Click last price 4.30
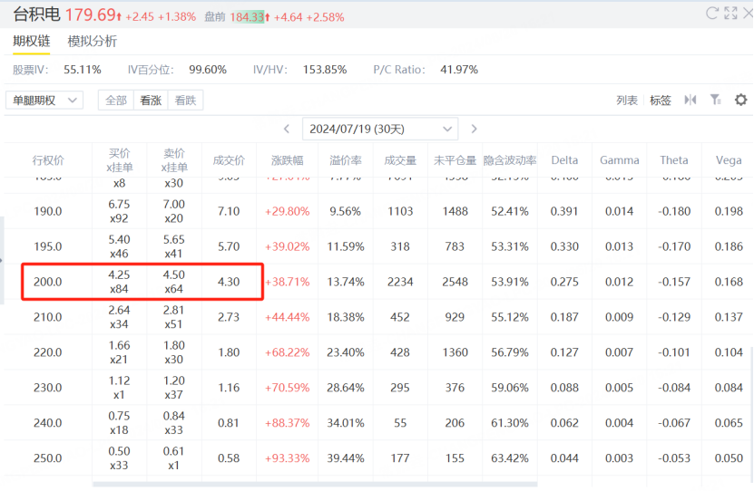This screenshot has width=754, height=491. [229, 282]
